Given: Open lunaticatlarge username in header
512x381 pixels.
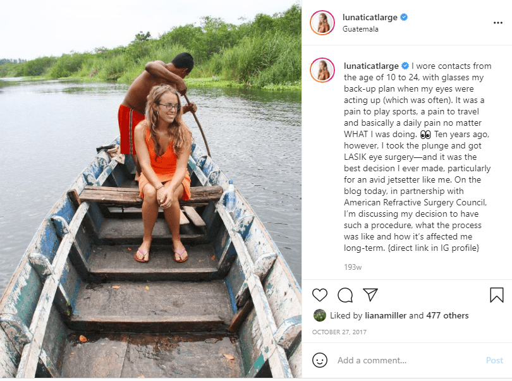Looking at the screenshot, I should point(370,17).
